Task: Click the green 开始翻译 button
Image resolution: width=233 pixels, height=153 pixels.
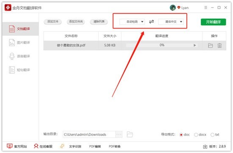Action: (x=214, y=22)
